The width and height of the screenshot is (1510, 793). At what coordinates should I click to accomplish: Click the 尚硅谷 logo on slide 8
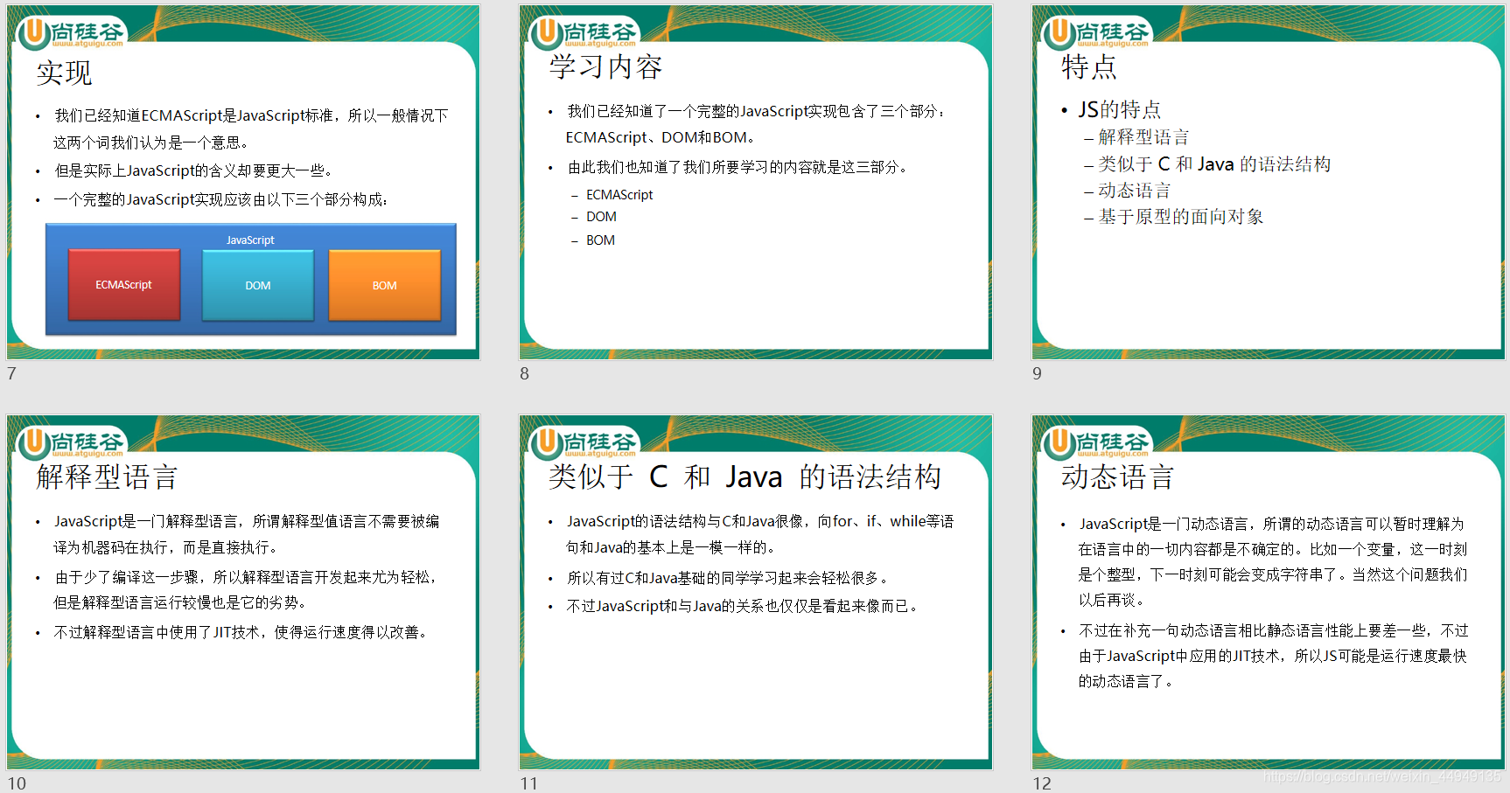tap(585, 33)
